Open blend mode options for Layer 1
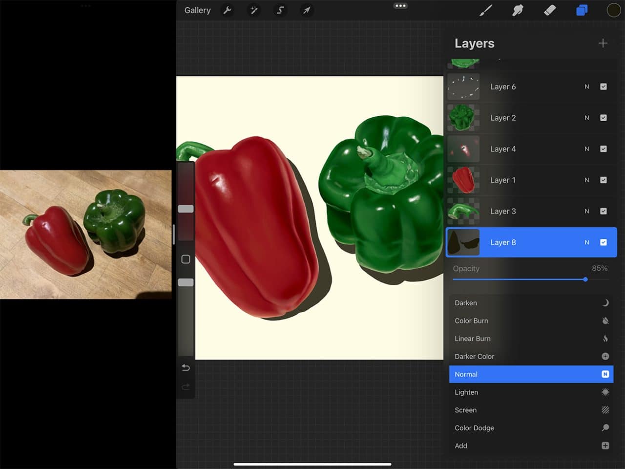The width and height of the screenshot is (625, 469). click(x=587, y=180)
